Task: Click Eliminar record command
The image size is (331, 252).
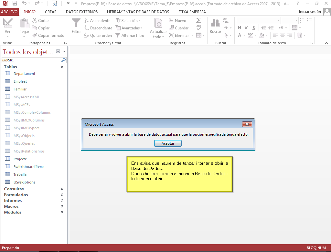Action: point(179,36)
